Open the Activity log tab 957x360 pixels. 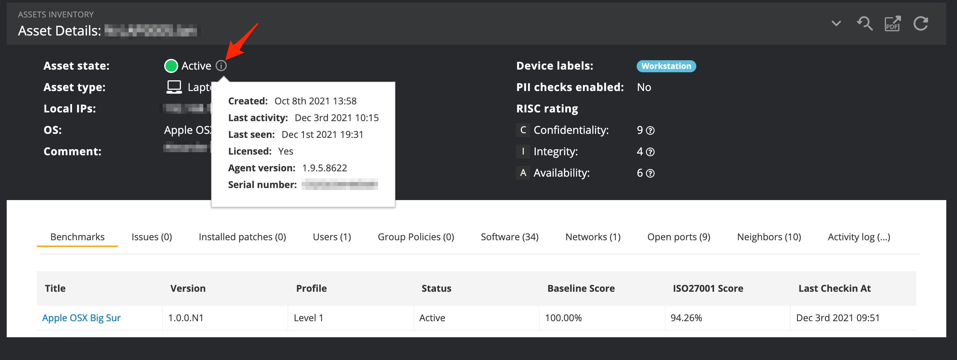tap(858, 237)
